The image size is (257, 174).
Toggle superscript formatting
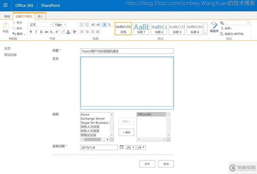(x=57, y=32)
